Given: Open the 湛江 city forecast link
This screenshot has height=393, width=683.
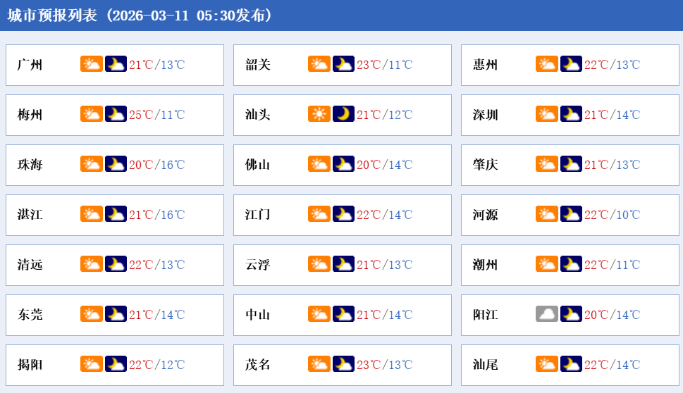Looking at the screenshot, I should coord(30,215).
